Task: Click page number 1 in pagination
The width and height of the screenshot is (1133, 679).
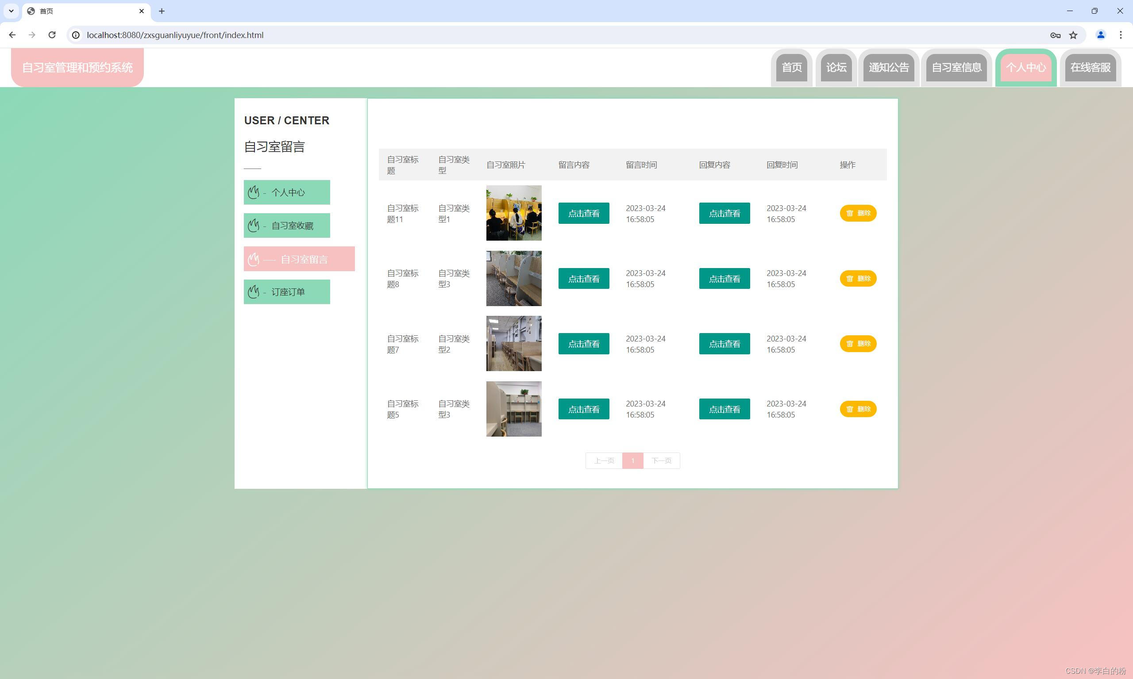Action: [632, 461]
